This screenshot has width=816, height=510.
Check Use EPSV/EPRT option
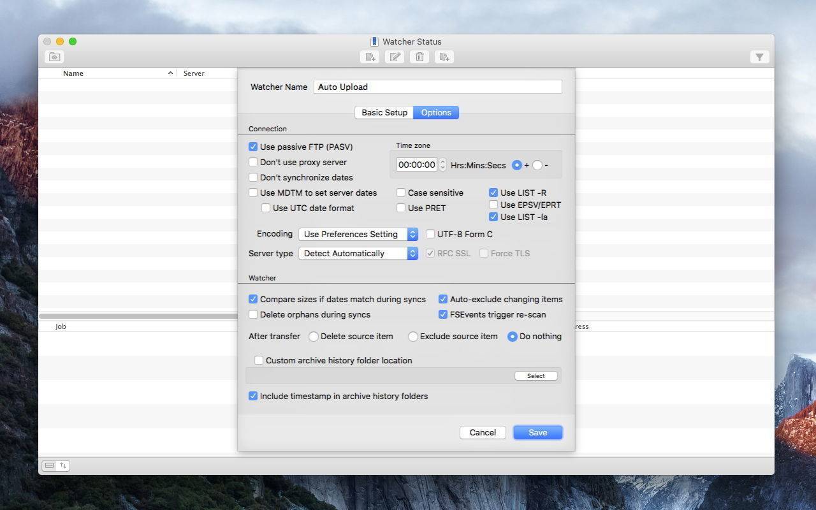pyautogui.click(x=493, y=205)
